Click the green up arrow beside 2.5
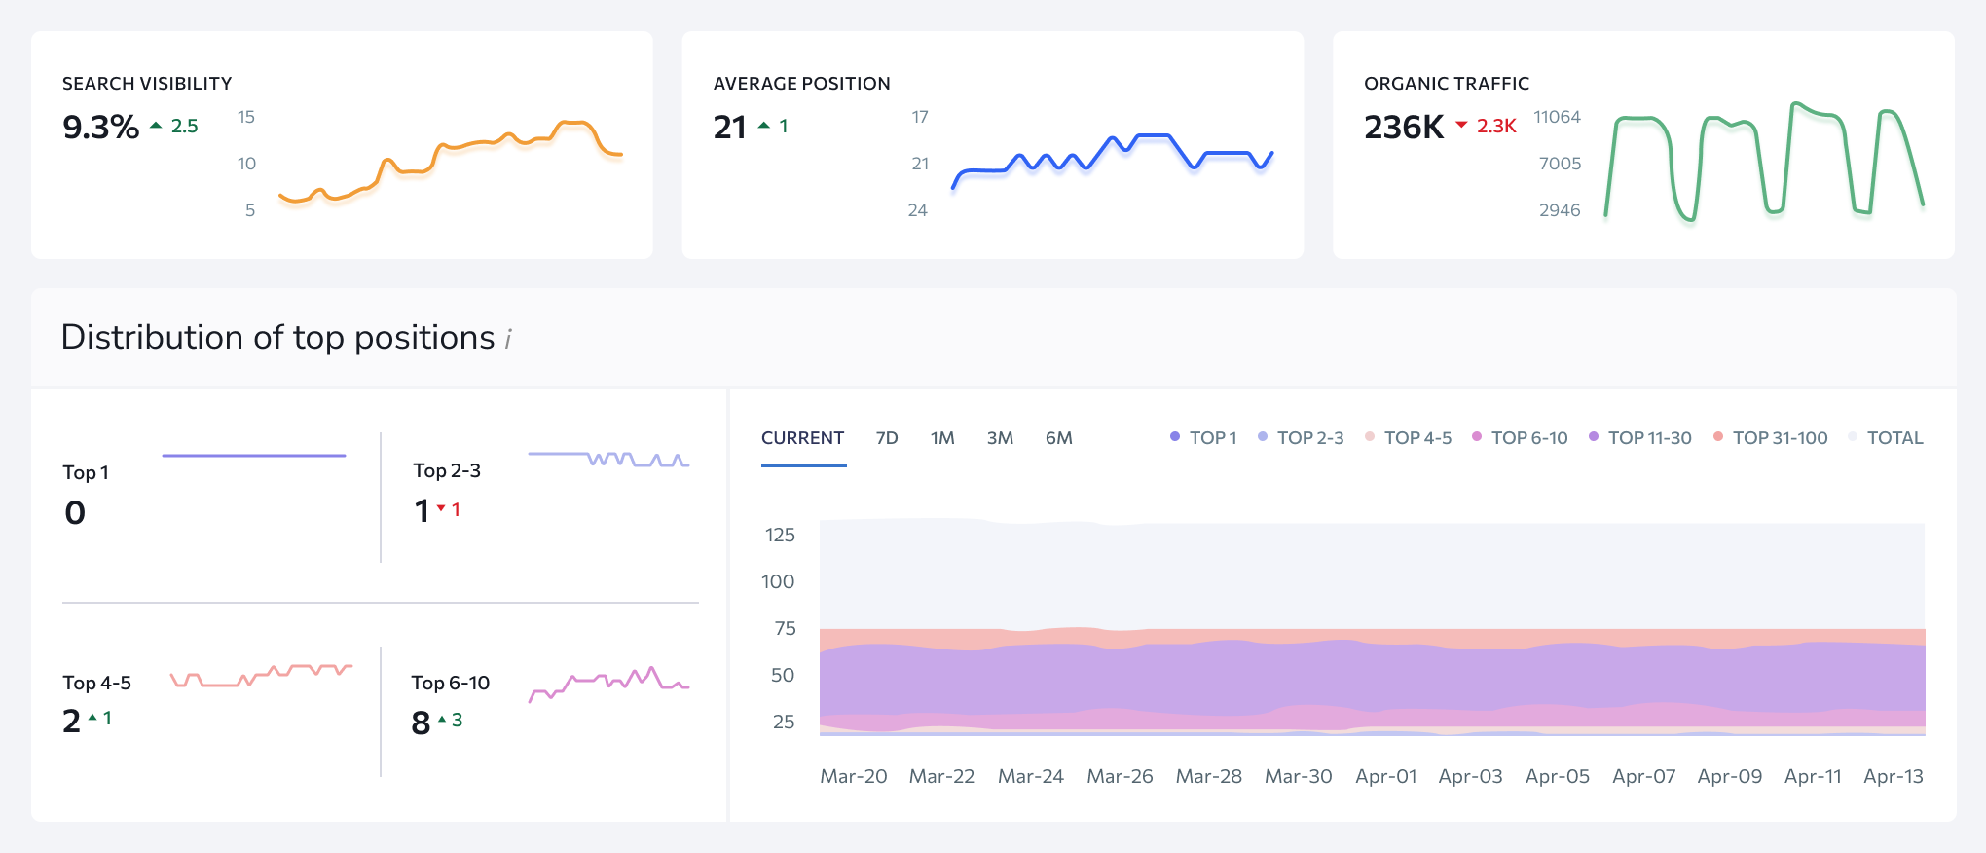 tap(156, 126)
